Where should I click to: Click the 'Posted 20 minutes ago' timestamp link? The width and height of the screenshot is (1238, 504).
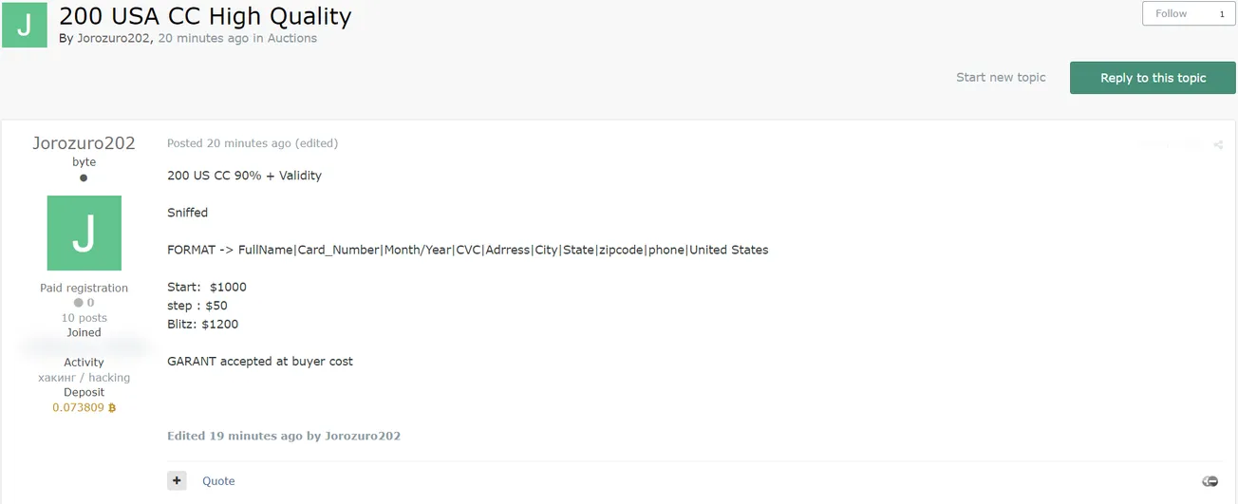point(229,143)
